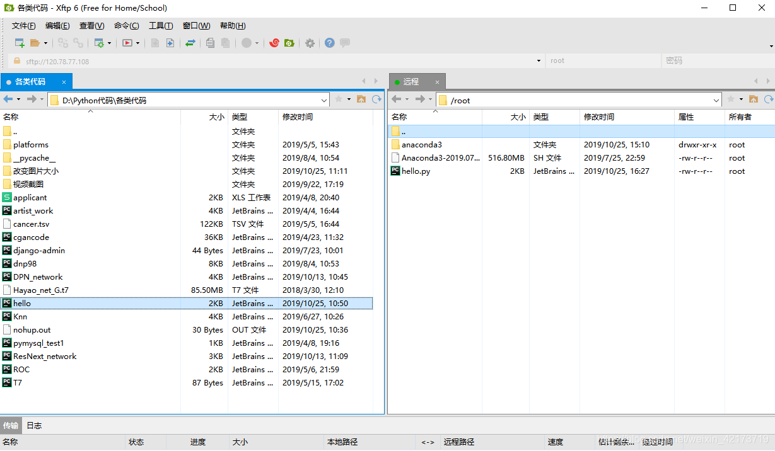Viewport: 775px width, 451px height.
Task: Sort remote files by 所有者 column
Action: coord(749,117)
